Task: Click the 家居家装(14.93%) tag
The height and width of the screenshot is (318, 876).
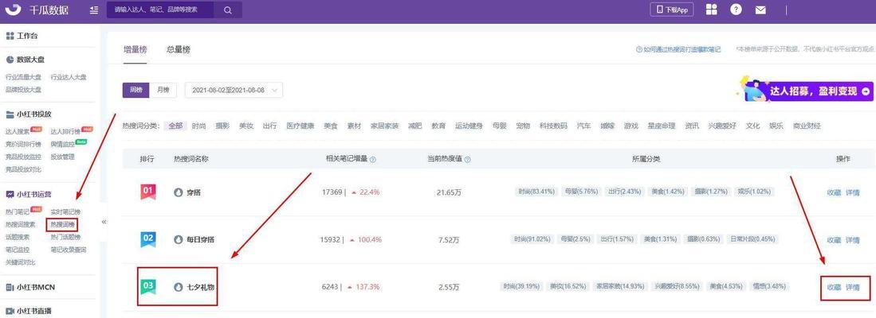Action: coord(621,286)
